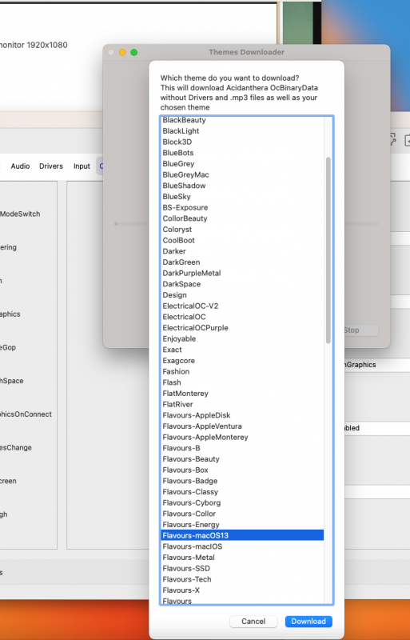The height and width of the screenshot is (640, 410).
Task: Select Enjoyable theme
Action: (x=242, y=338)
